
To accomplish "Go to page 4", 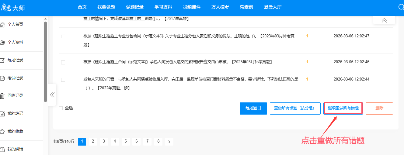I will (x=115, y=141).
